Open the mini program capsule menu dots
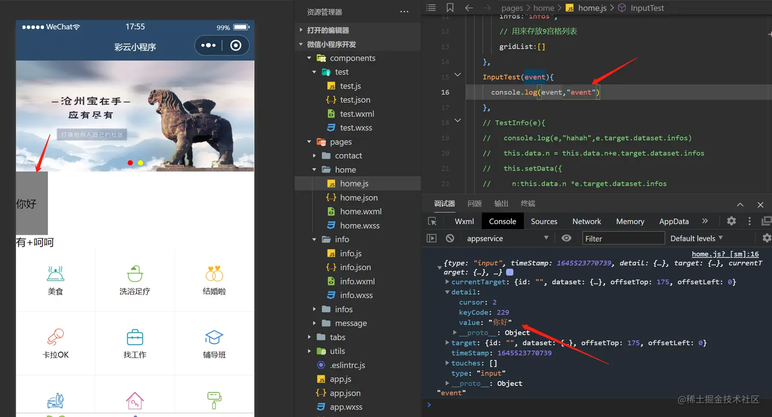The image size is (772, 417). [208, 45]
